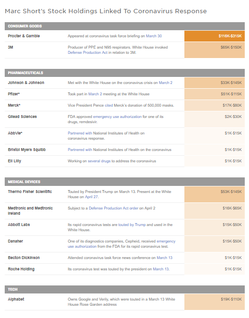Open the March 30 link for Procter & Gamble
This screenshot has height=318, width=249.
(154, 36)
